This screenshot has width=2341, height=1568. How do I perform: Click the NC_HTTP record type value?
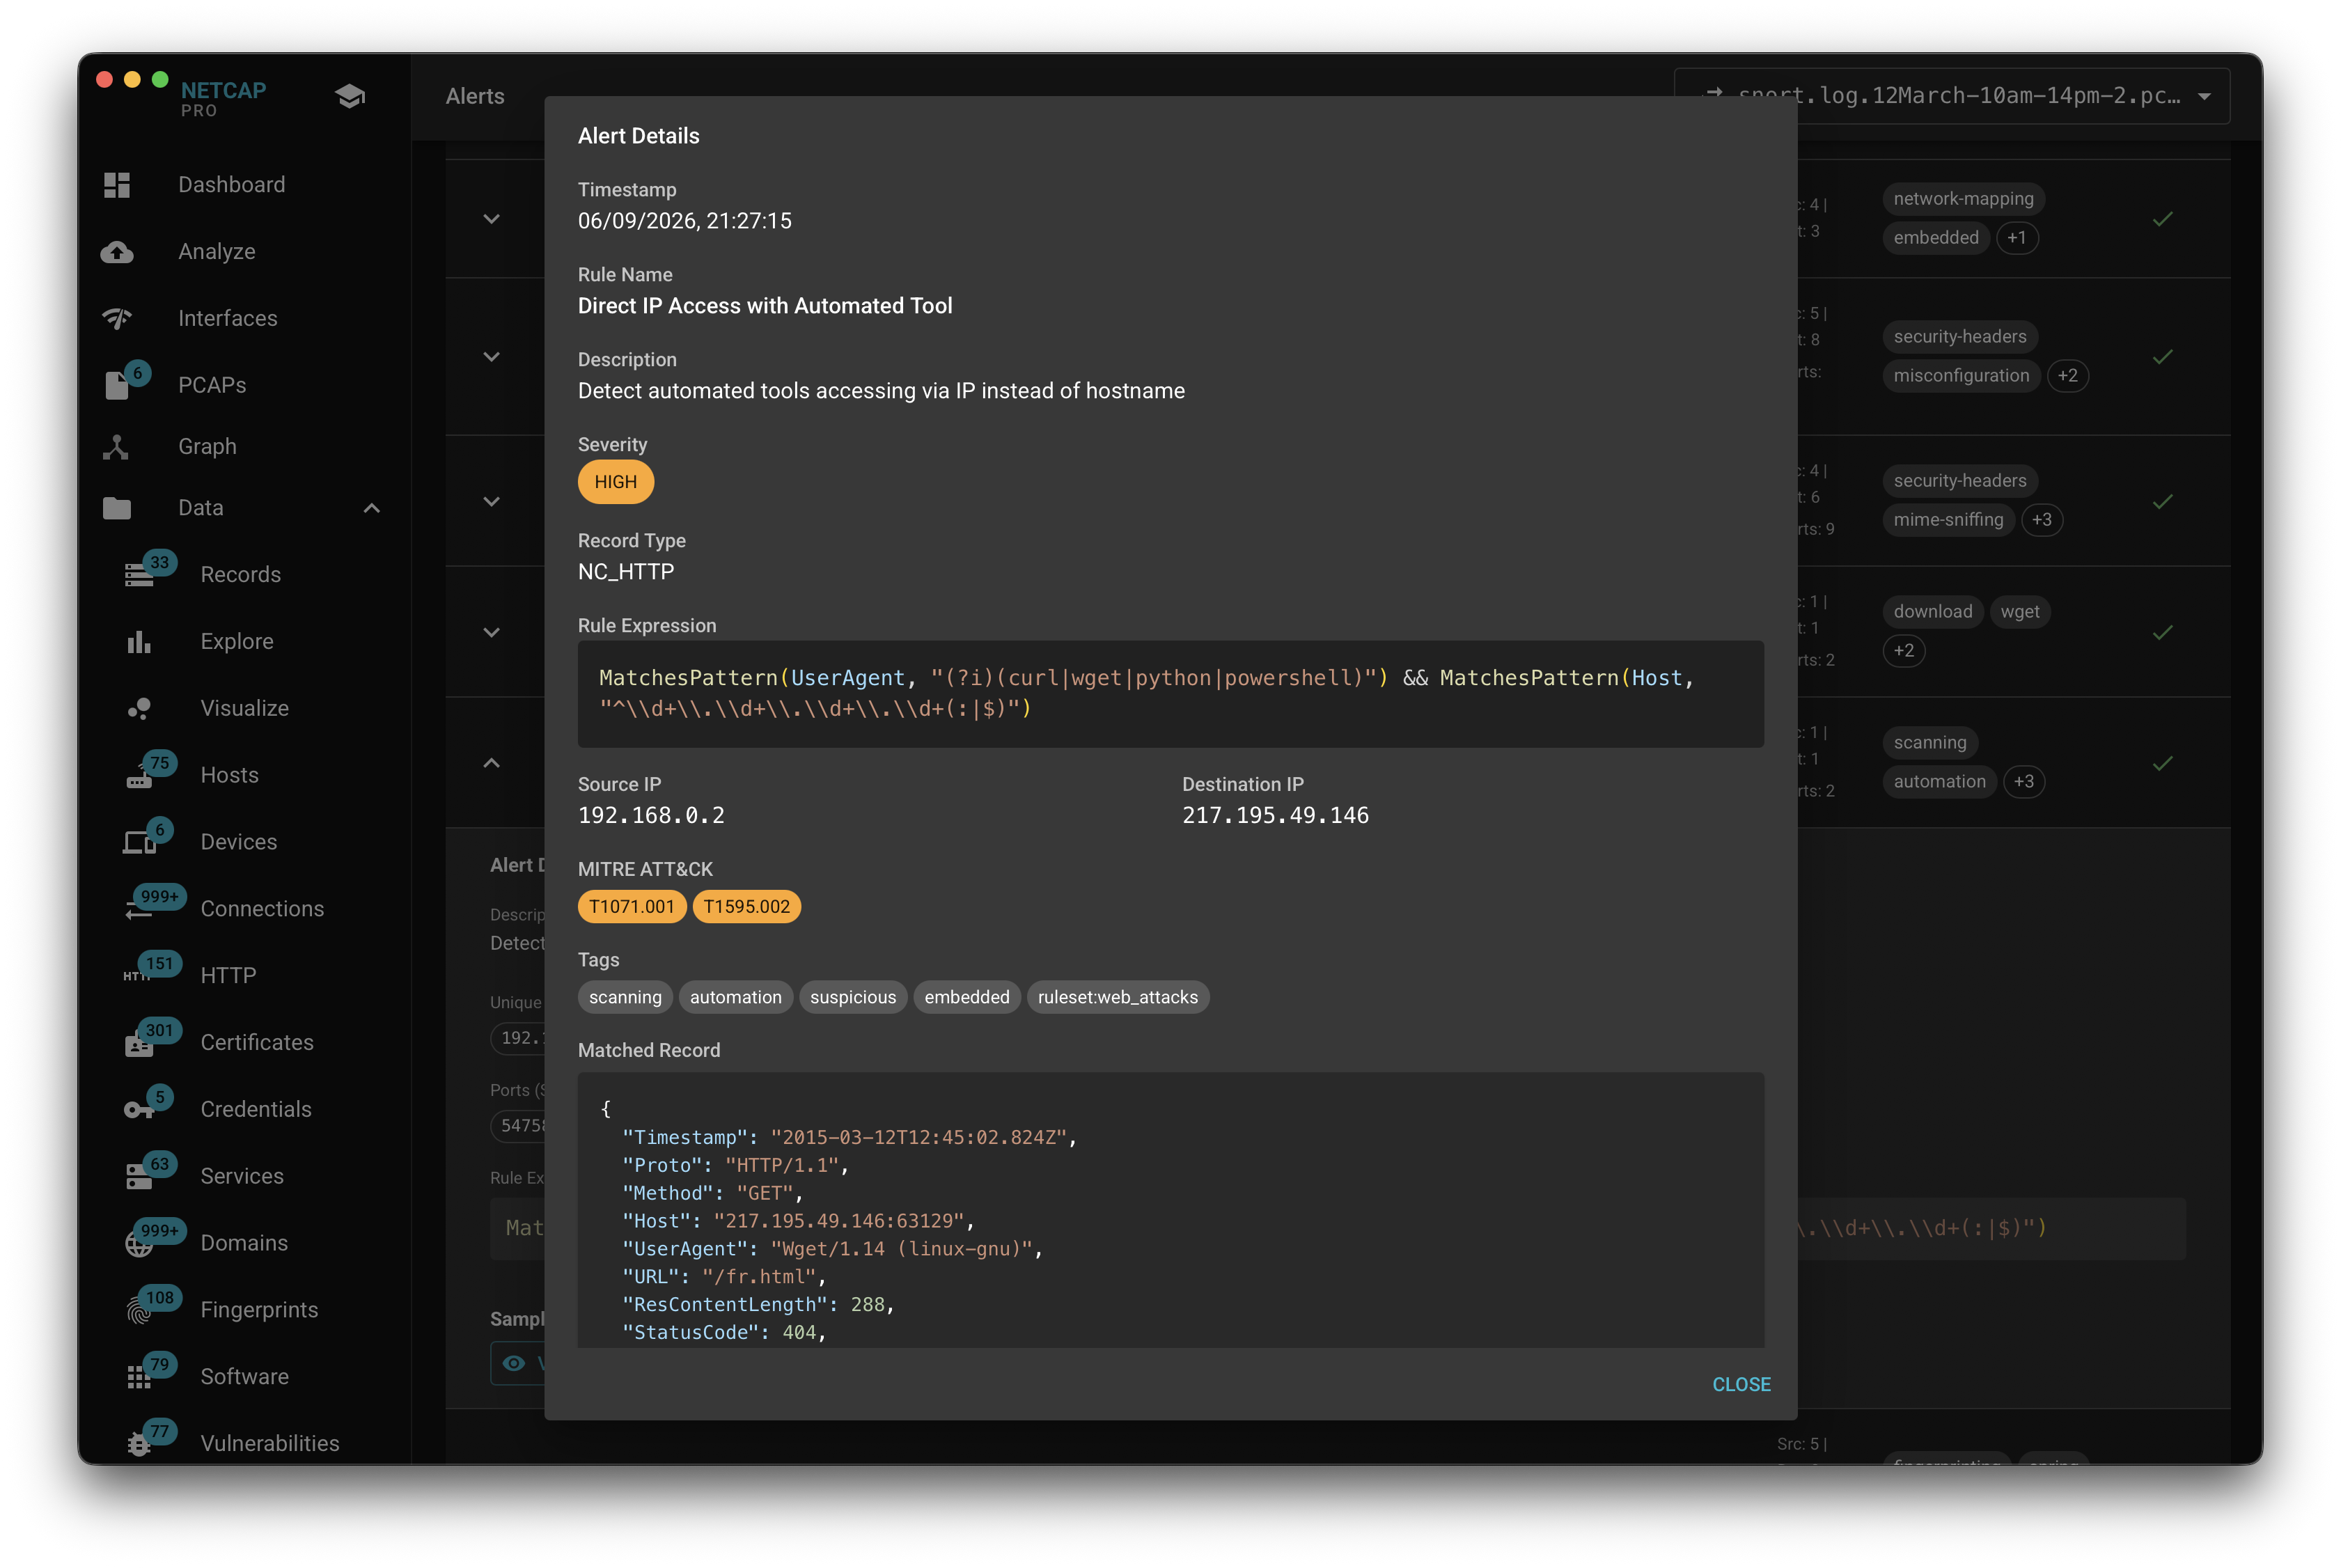tap(626, 572)
